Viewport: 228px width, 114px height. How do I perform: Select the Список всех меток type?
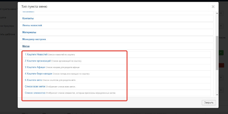[35, 86]
